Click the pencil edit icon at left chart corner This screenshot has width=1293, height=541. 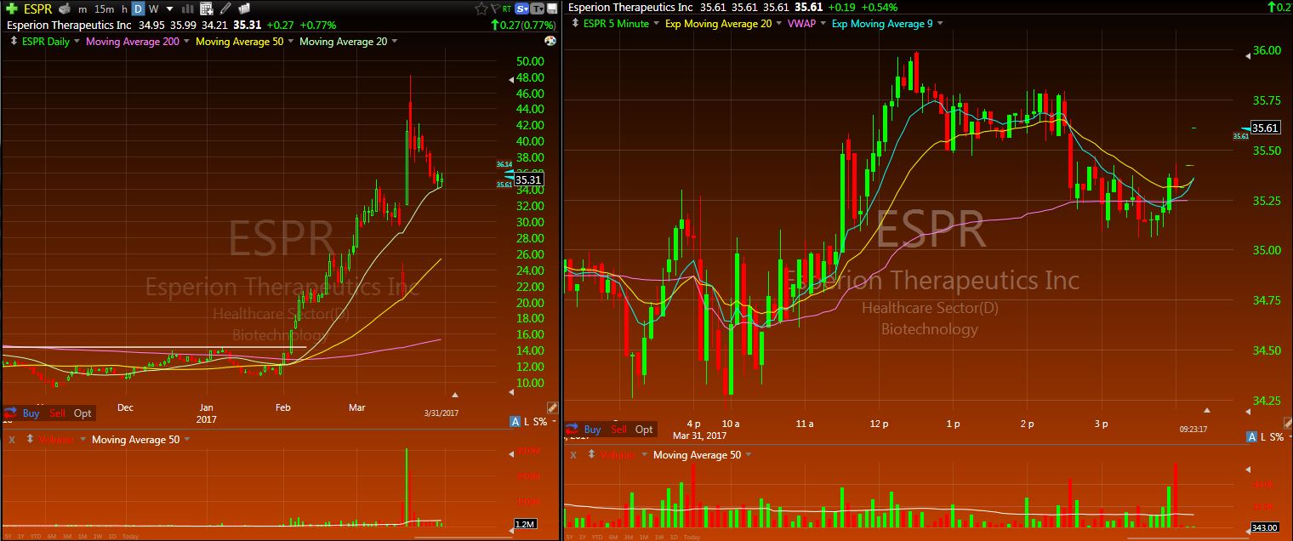[x=551, y=408]
